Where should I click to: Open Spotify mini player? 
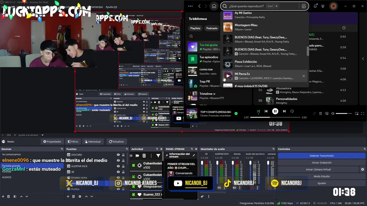coord(357,114)
